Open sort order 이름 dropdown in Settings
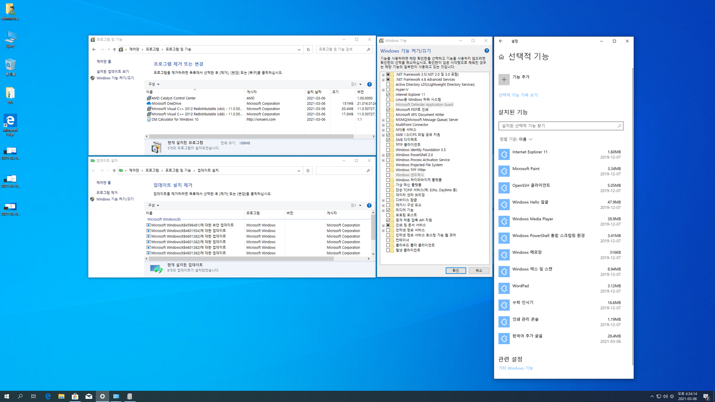This screenshot has width=715, height=402. point(525,139)
